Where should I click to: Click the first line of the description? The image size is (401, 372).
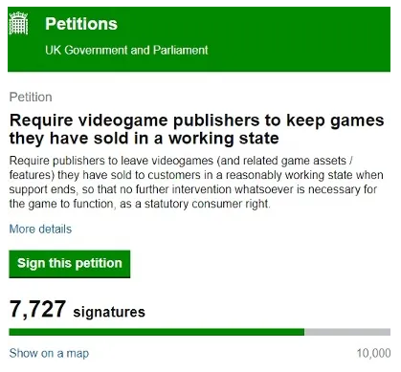coord(181,161)
